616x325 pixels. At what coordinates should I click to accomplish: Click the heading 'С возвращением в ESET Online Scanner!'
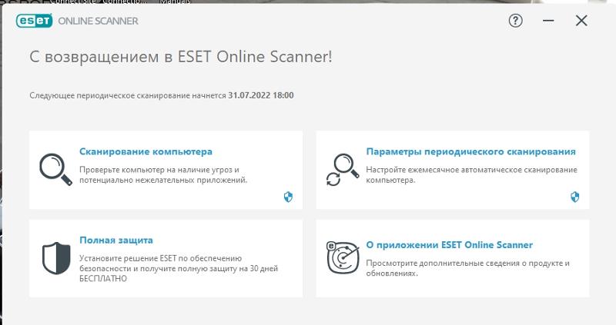181,57
